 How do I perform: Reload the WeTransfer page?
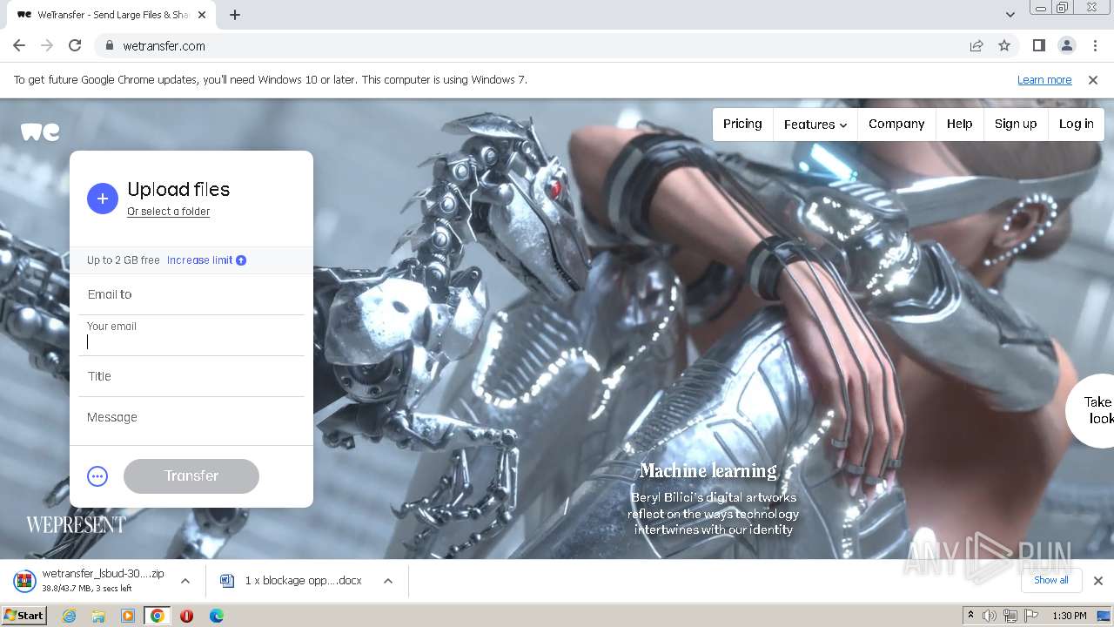(x=75, y=46)
